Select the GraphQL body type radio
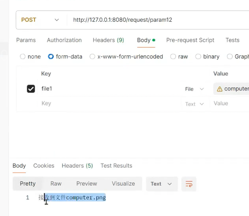Screen dimensions: 249x216 tap(230, 57)
